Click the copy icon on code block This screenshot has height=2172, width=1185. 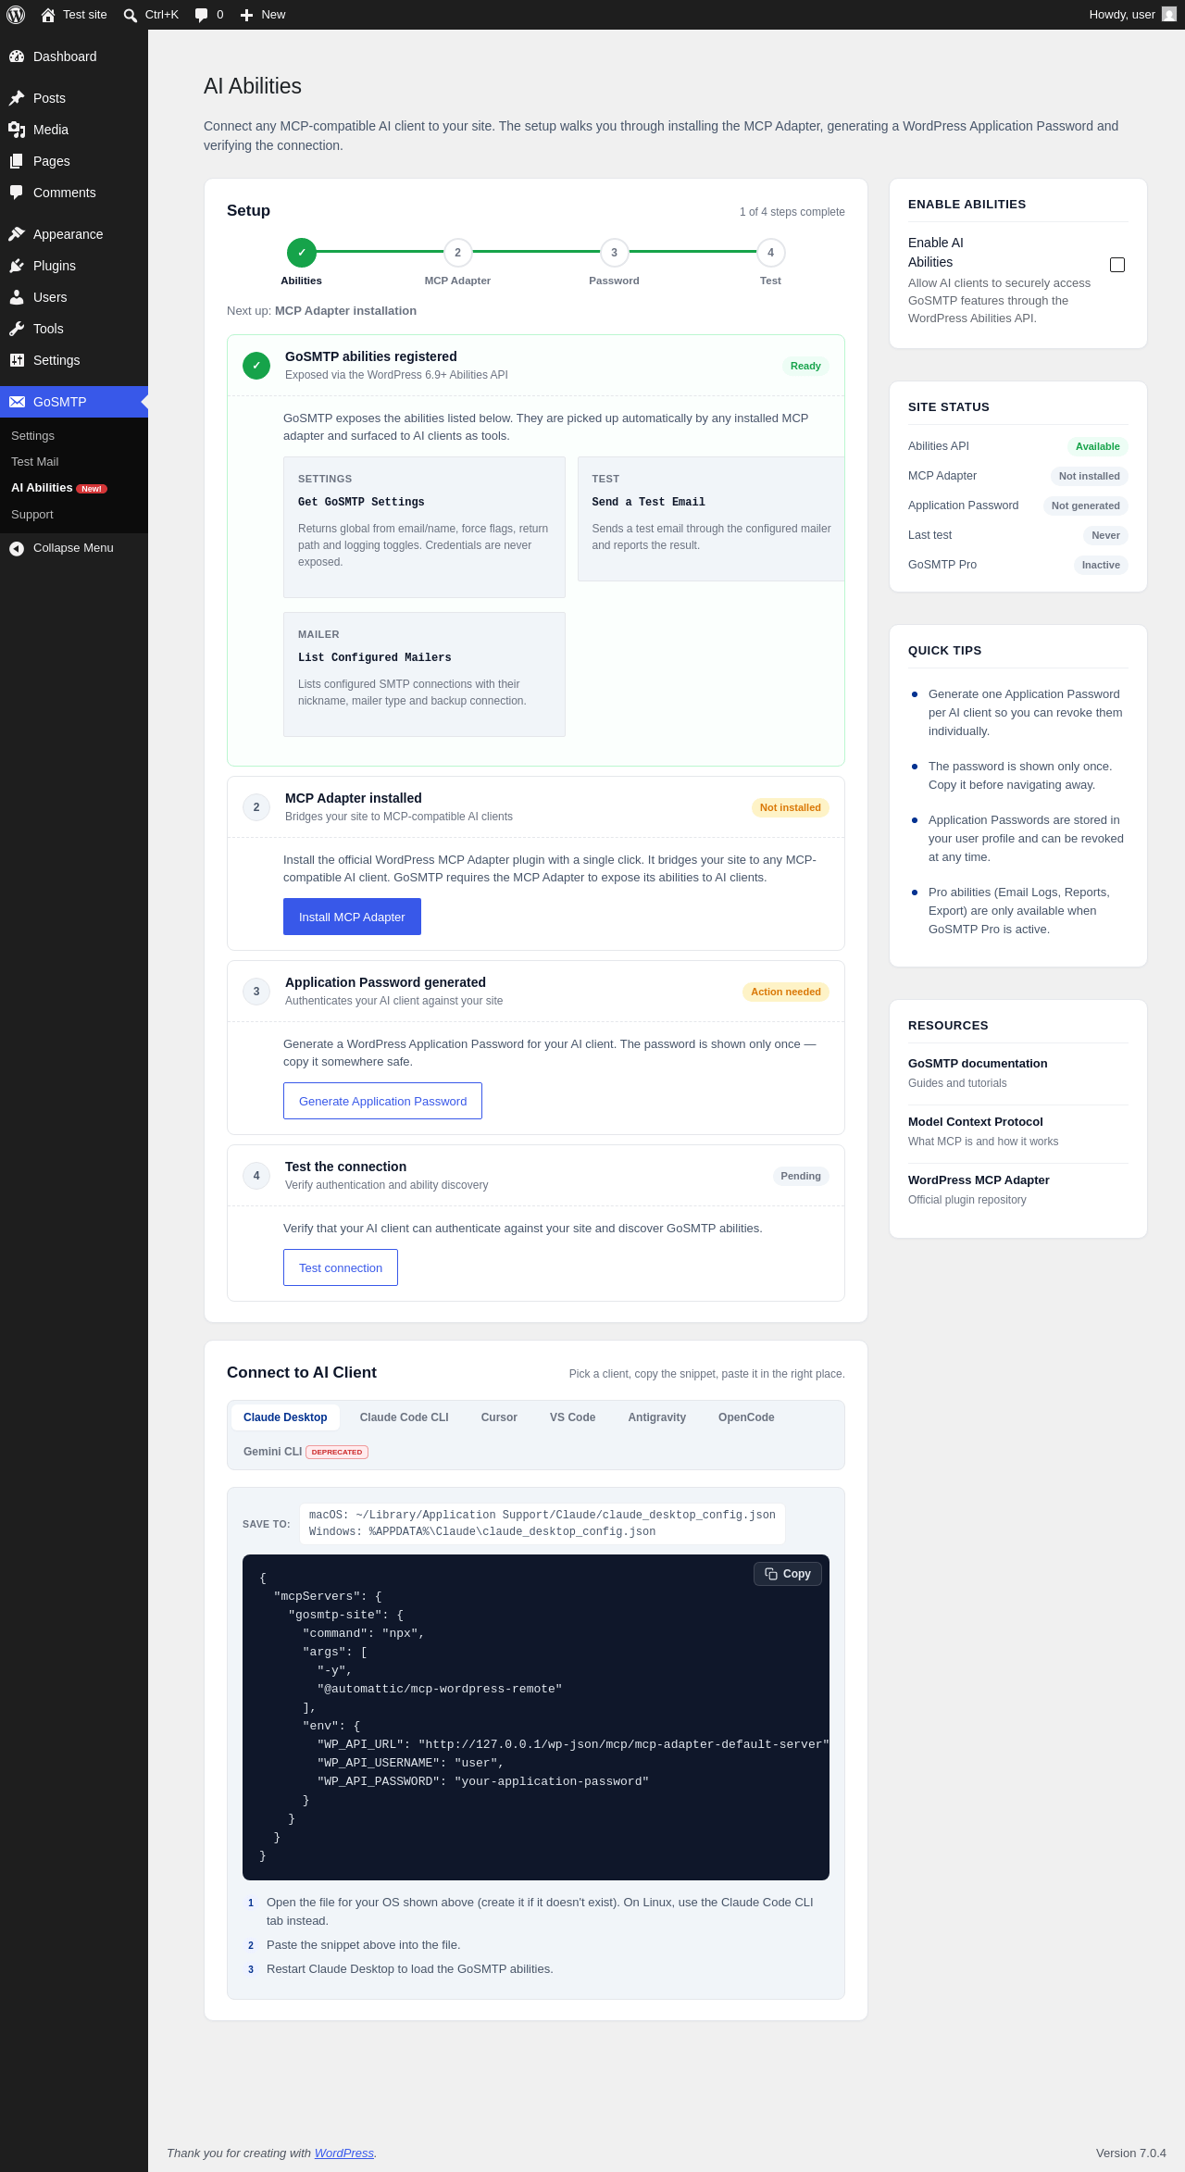(x=771, y=1574)
